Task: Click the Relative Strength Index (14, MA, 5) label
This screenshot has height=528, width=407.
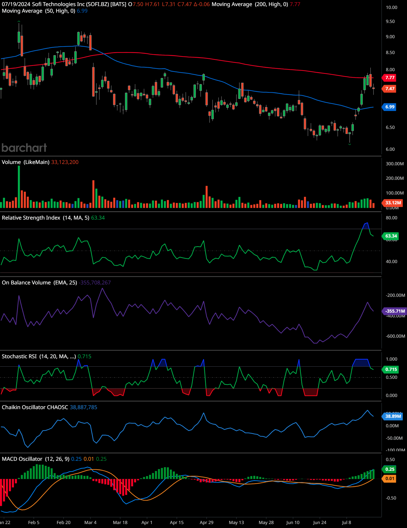Action: [x=46, y=218]
